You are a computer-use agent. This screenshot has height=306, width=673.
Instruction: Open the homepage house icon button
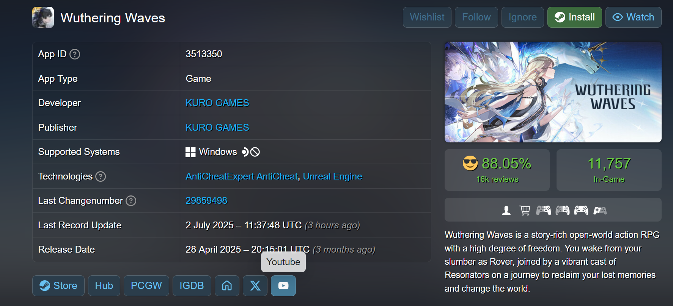pos(227,286)
